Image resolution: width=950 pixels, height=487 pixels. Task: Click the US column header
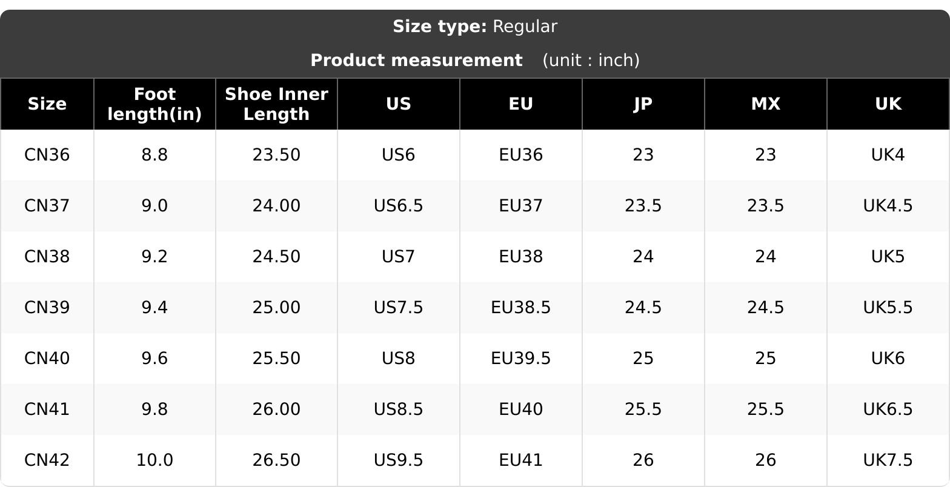point(399,104)
